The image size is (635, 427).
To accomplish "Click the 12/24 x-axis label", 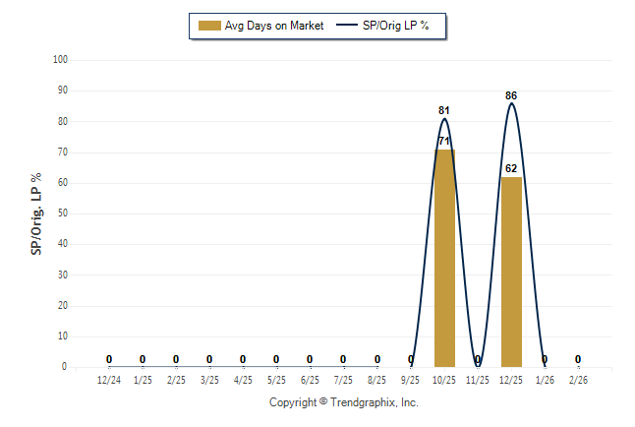I will click(109, 380).
